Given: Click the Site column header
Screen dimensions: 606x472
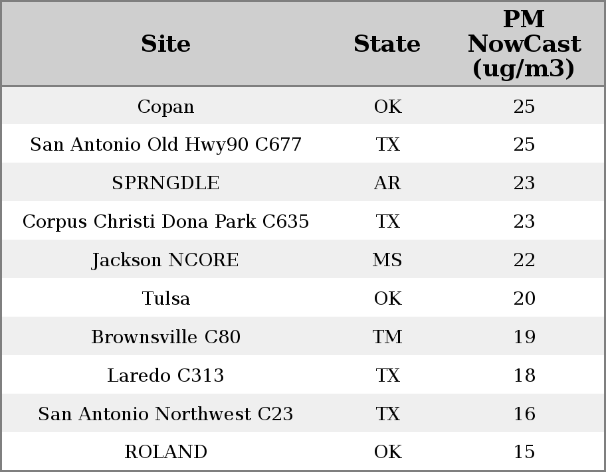Looking at the screenshot, I should 165,44.
